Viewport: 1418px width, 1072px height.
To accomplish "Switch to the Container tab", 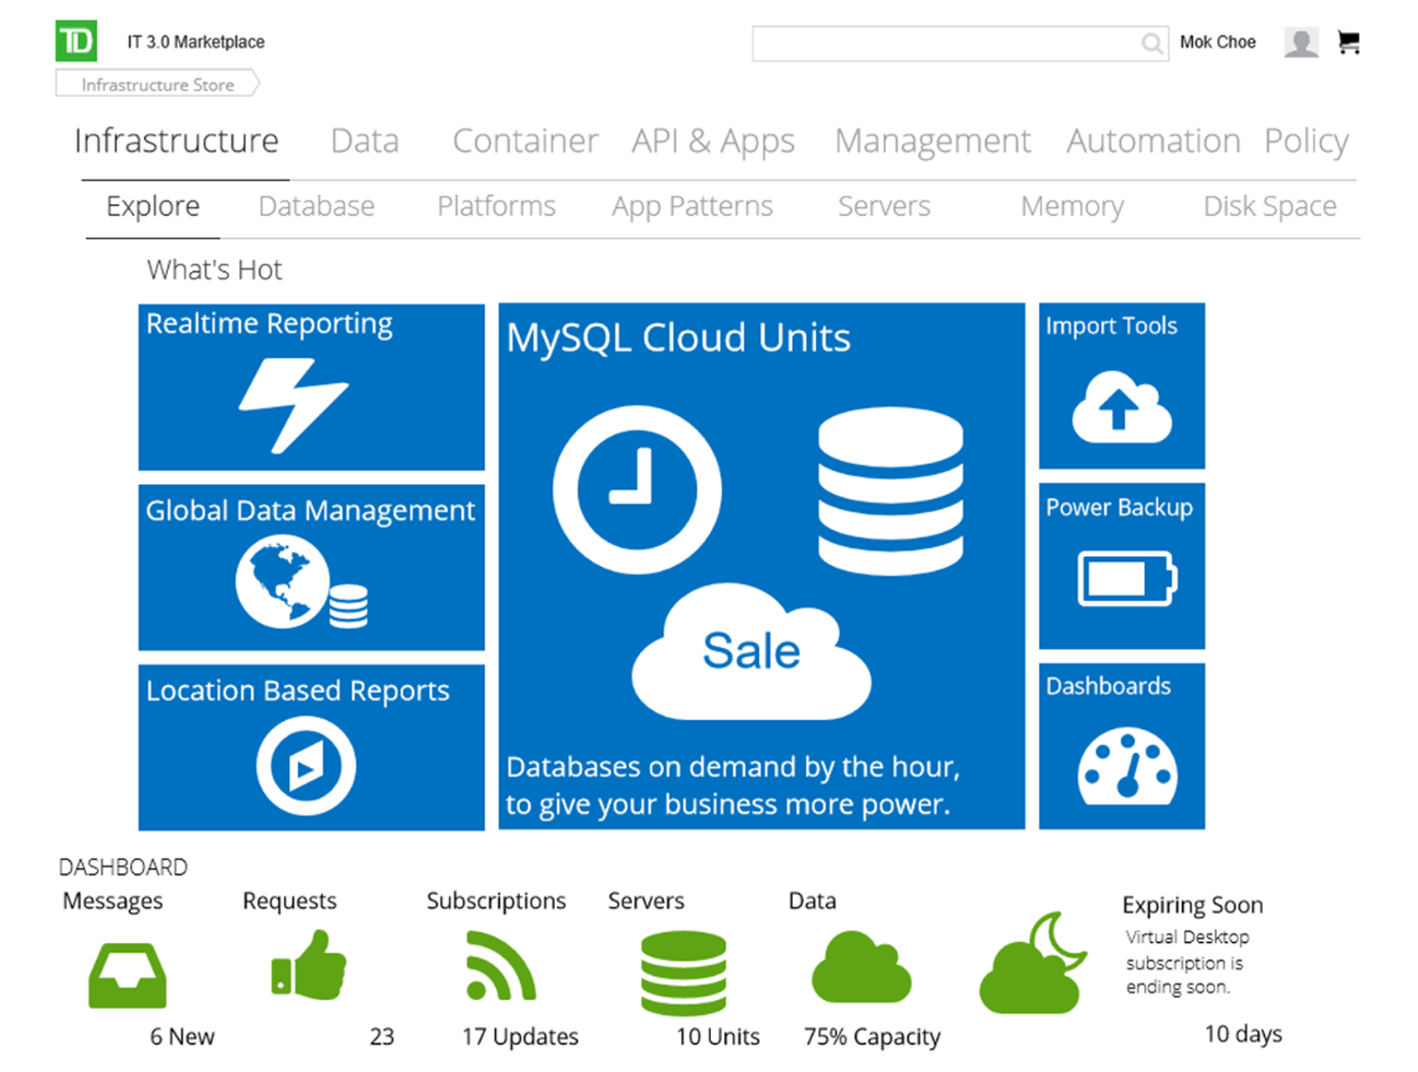I will point(524,141).
